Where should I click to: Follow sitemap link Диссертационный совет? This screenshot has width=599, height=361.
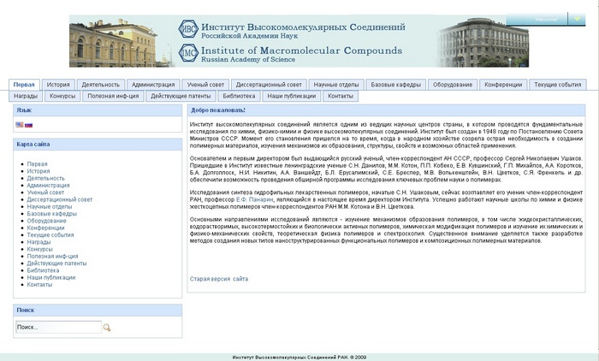click(60, 199)
